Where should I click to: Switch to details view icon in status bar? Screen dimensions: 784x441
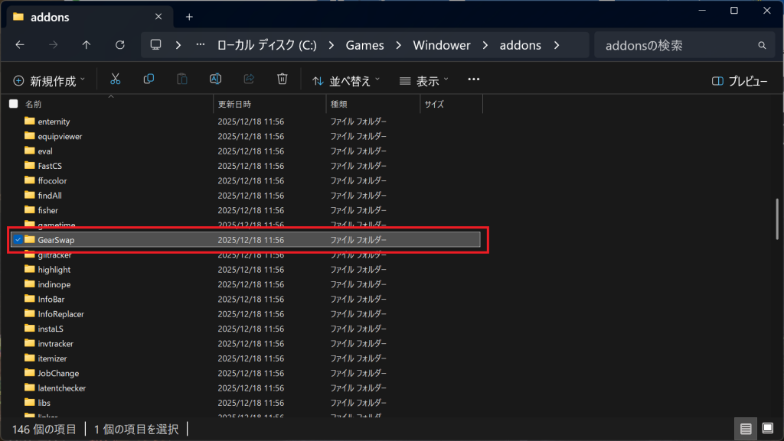743,429
